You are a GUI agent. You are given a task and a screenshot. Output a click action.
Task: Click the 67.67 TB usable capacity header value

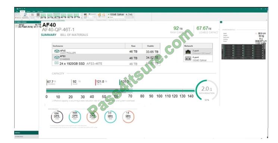click(204, 28)
